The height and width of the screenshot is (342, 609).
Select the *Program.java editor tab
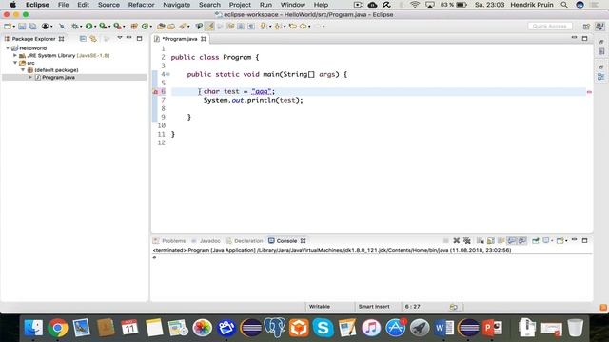180,39
